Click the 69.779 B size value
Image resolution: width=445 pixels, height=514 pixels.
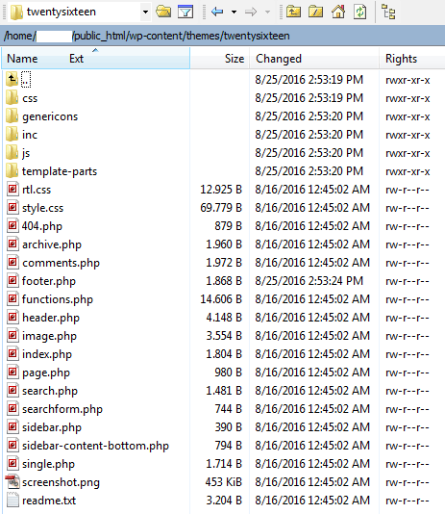[221, 208]
